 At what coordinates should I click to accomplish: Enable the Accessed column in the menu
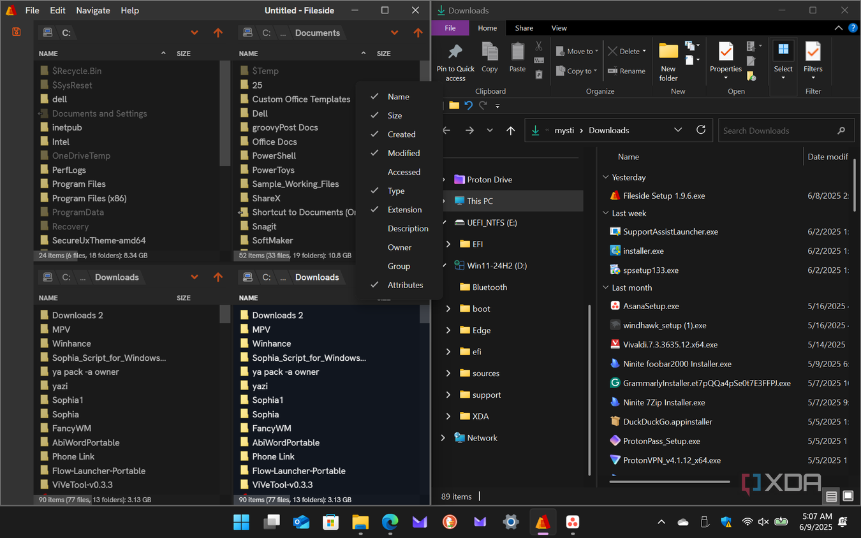[399, 172]
